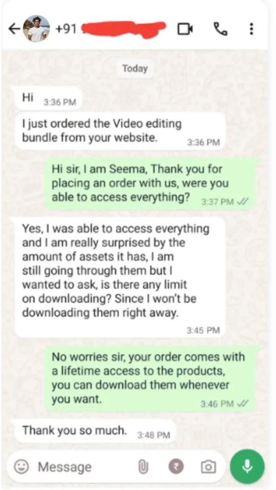Screen dimensions: 276x490
Task: Start a video call
Action: [185, 29]
